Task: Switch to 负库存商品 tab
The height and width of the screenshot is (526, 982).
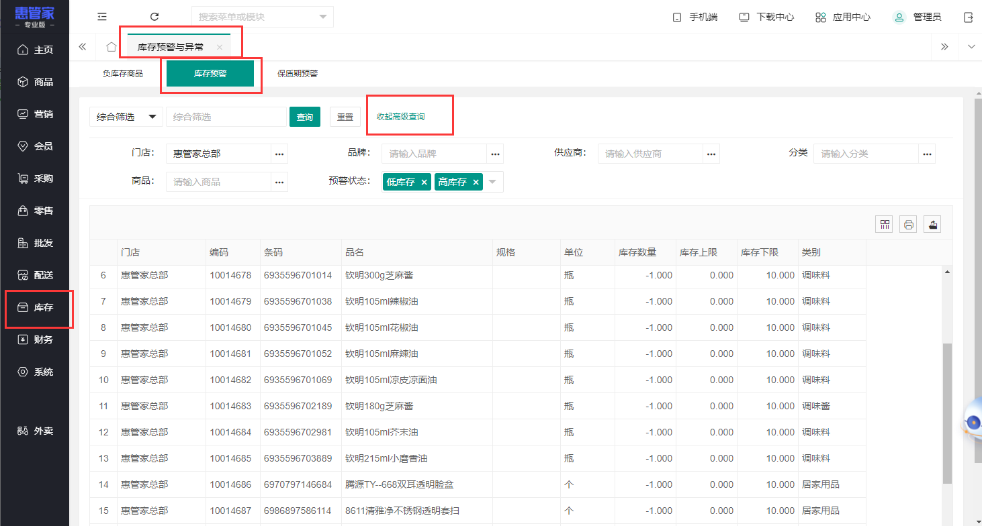Action: (x=122, y=74)
